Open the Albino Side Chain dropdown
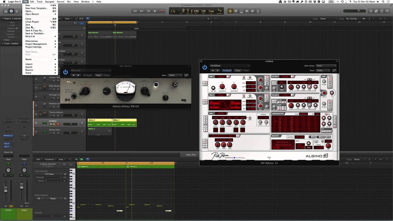The height and width of the screenshot is (221, 393). (326, 66)
